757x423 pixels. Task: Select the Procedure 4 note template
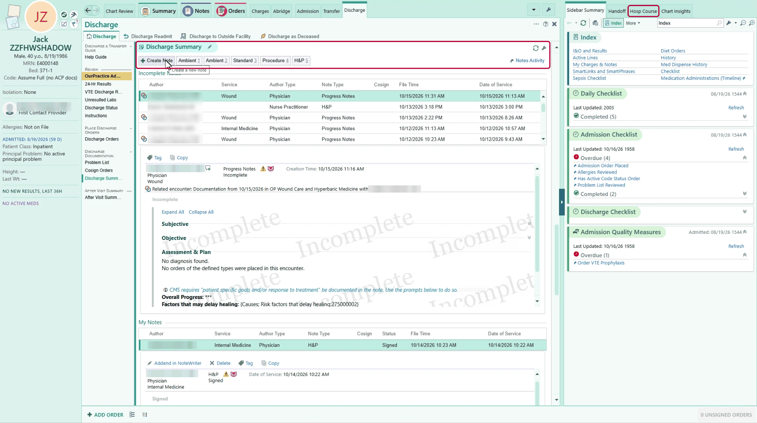point(276,61)
